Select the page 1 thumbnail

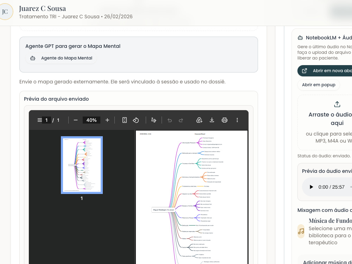pyautogui.click(x=82, y=165)
